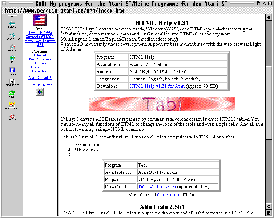Image resolution: width=274 pixels, height=218 pixels.
Task: Open the Hypertext link
Action: (x=40, y=71)
